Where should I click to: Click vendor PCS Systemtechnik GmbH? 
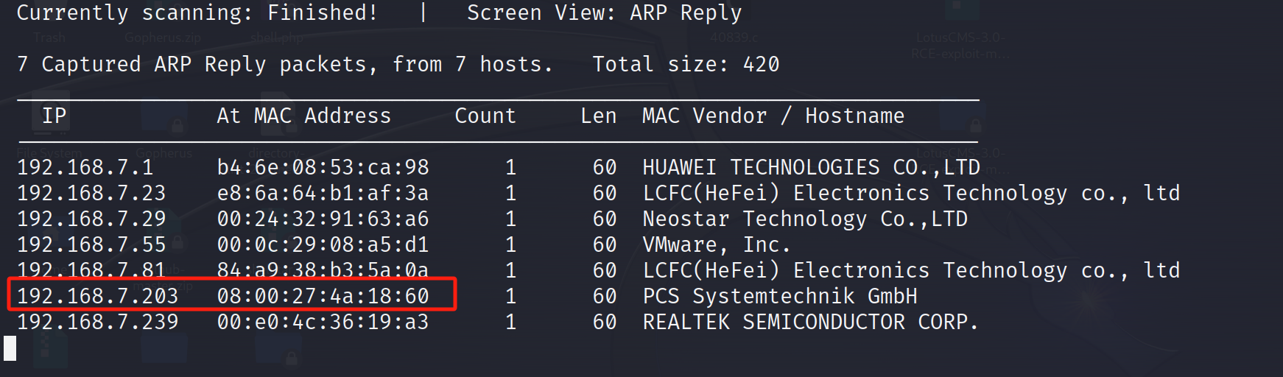tap(780, 296)
